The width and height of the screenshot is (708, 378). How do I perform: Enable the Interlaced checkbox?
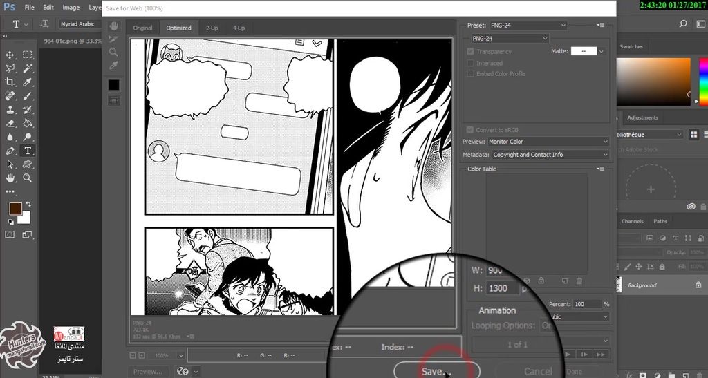tap(470, 63)
